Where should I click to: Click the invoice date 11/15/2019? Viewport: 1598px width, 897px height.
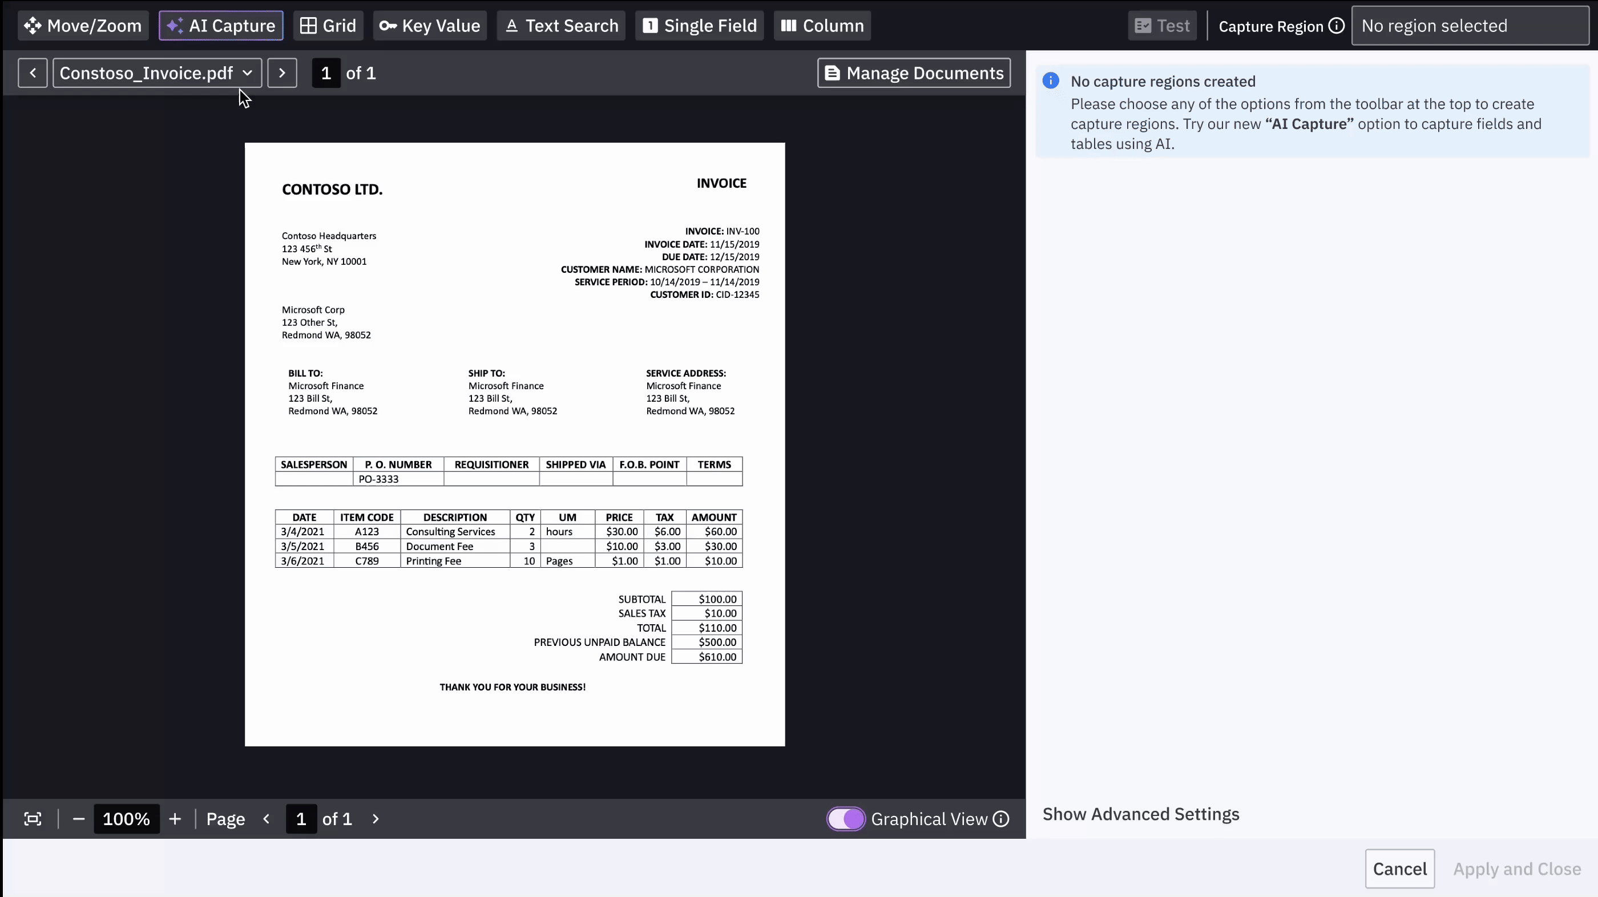pos(735,244)
